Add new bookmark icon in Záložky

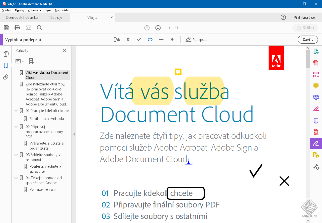(31, 61)
